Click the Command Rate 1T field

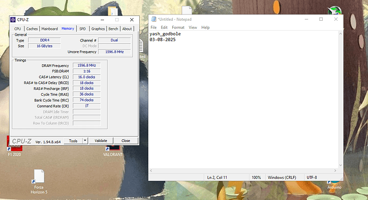coord(86,106)
